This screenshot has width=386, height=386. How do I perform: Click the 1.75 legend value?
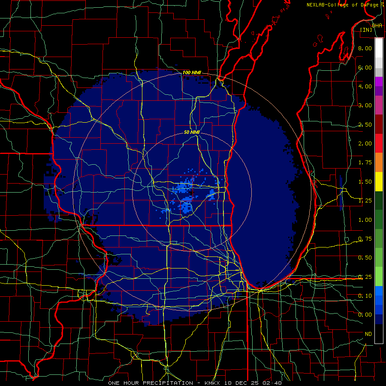click(365, 163)
